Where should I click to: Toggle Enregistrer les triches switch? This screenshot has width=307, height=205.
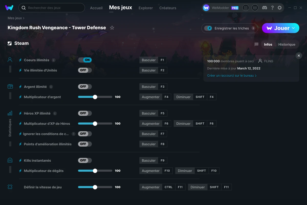[208, 28]
